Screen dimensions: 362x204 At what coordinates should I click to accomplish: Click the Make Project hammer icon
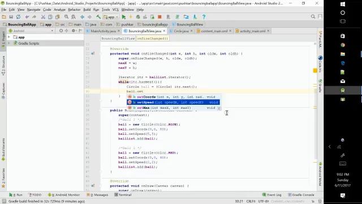tap(98, 17)
